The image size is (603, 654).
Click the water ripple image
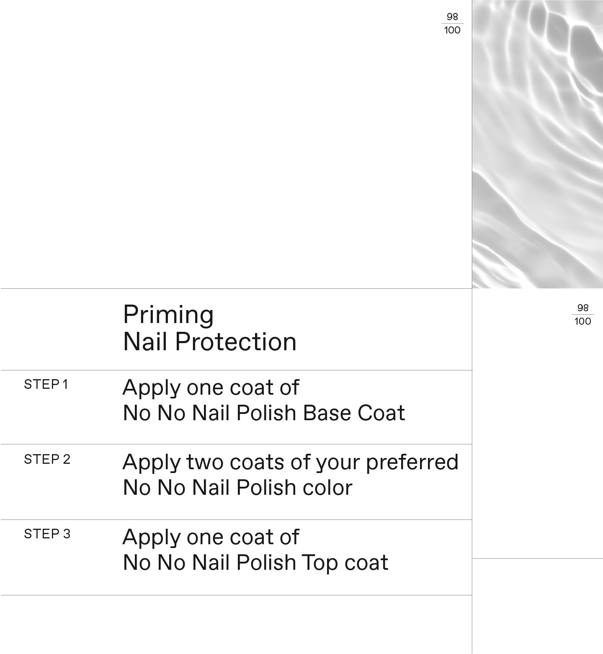pyautogui.click(x=537, y=144)
